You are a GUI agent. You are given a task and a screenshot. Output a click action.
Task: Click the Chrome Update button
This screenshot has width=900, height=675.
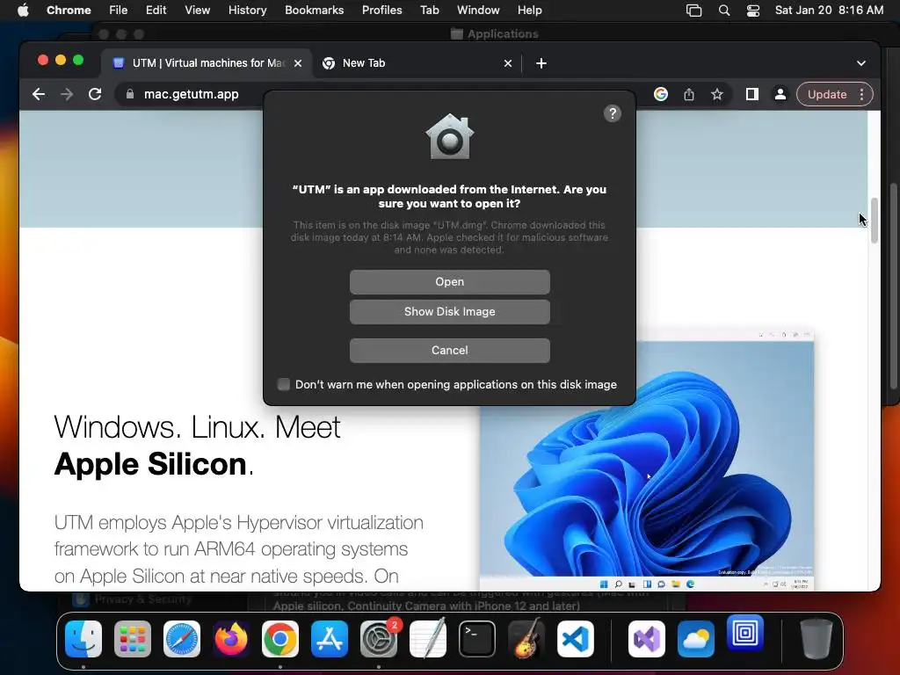826,94
